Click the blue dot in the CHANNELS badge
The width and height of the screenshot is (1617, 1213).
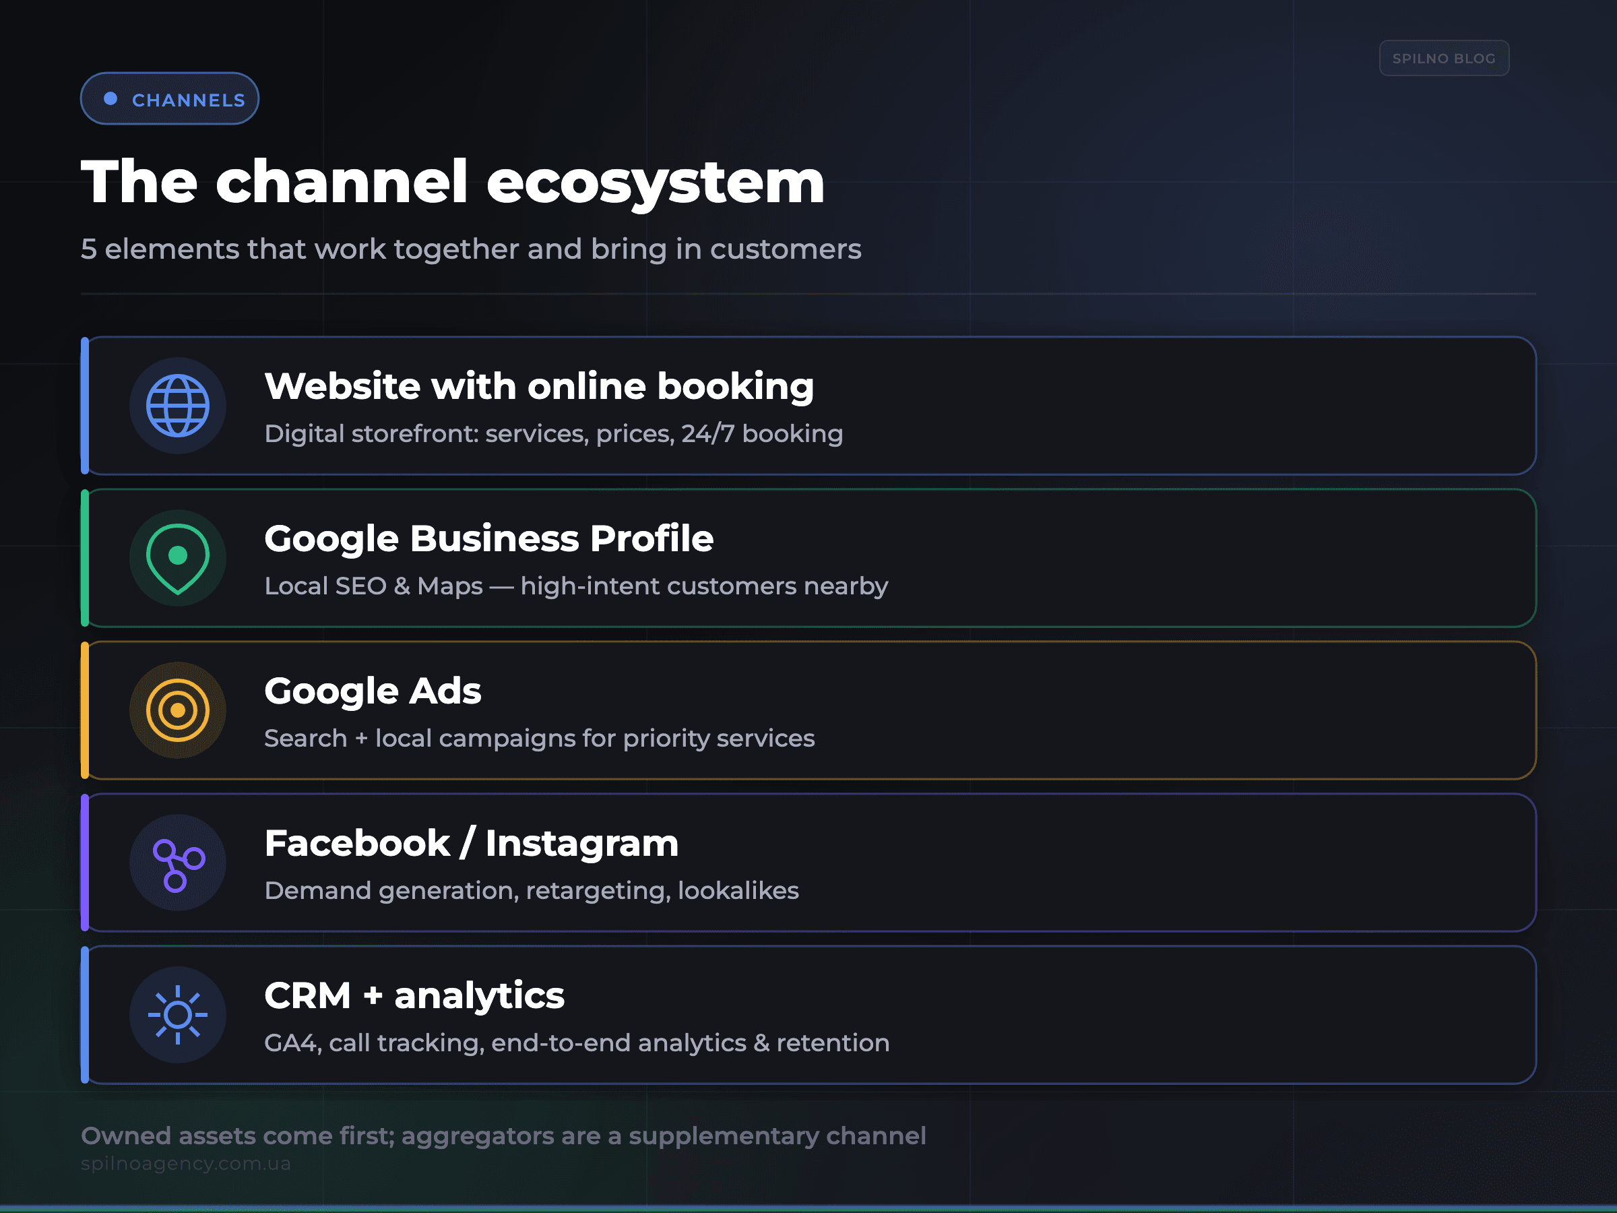(x=110, y=98)
